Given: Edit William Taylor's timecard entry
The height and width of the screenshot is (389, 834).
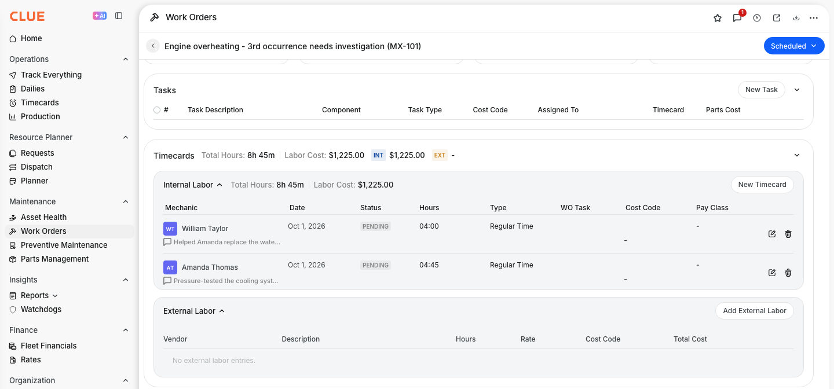Looking at the screenshot, I should pyautogui.click(x=772, y=234).
